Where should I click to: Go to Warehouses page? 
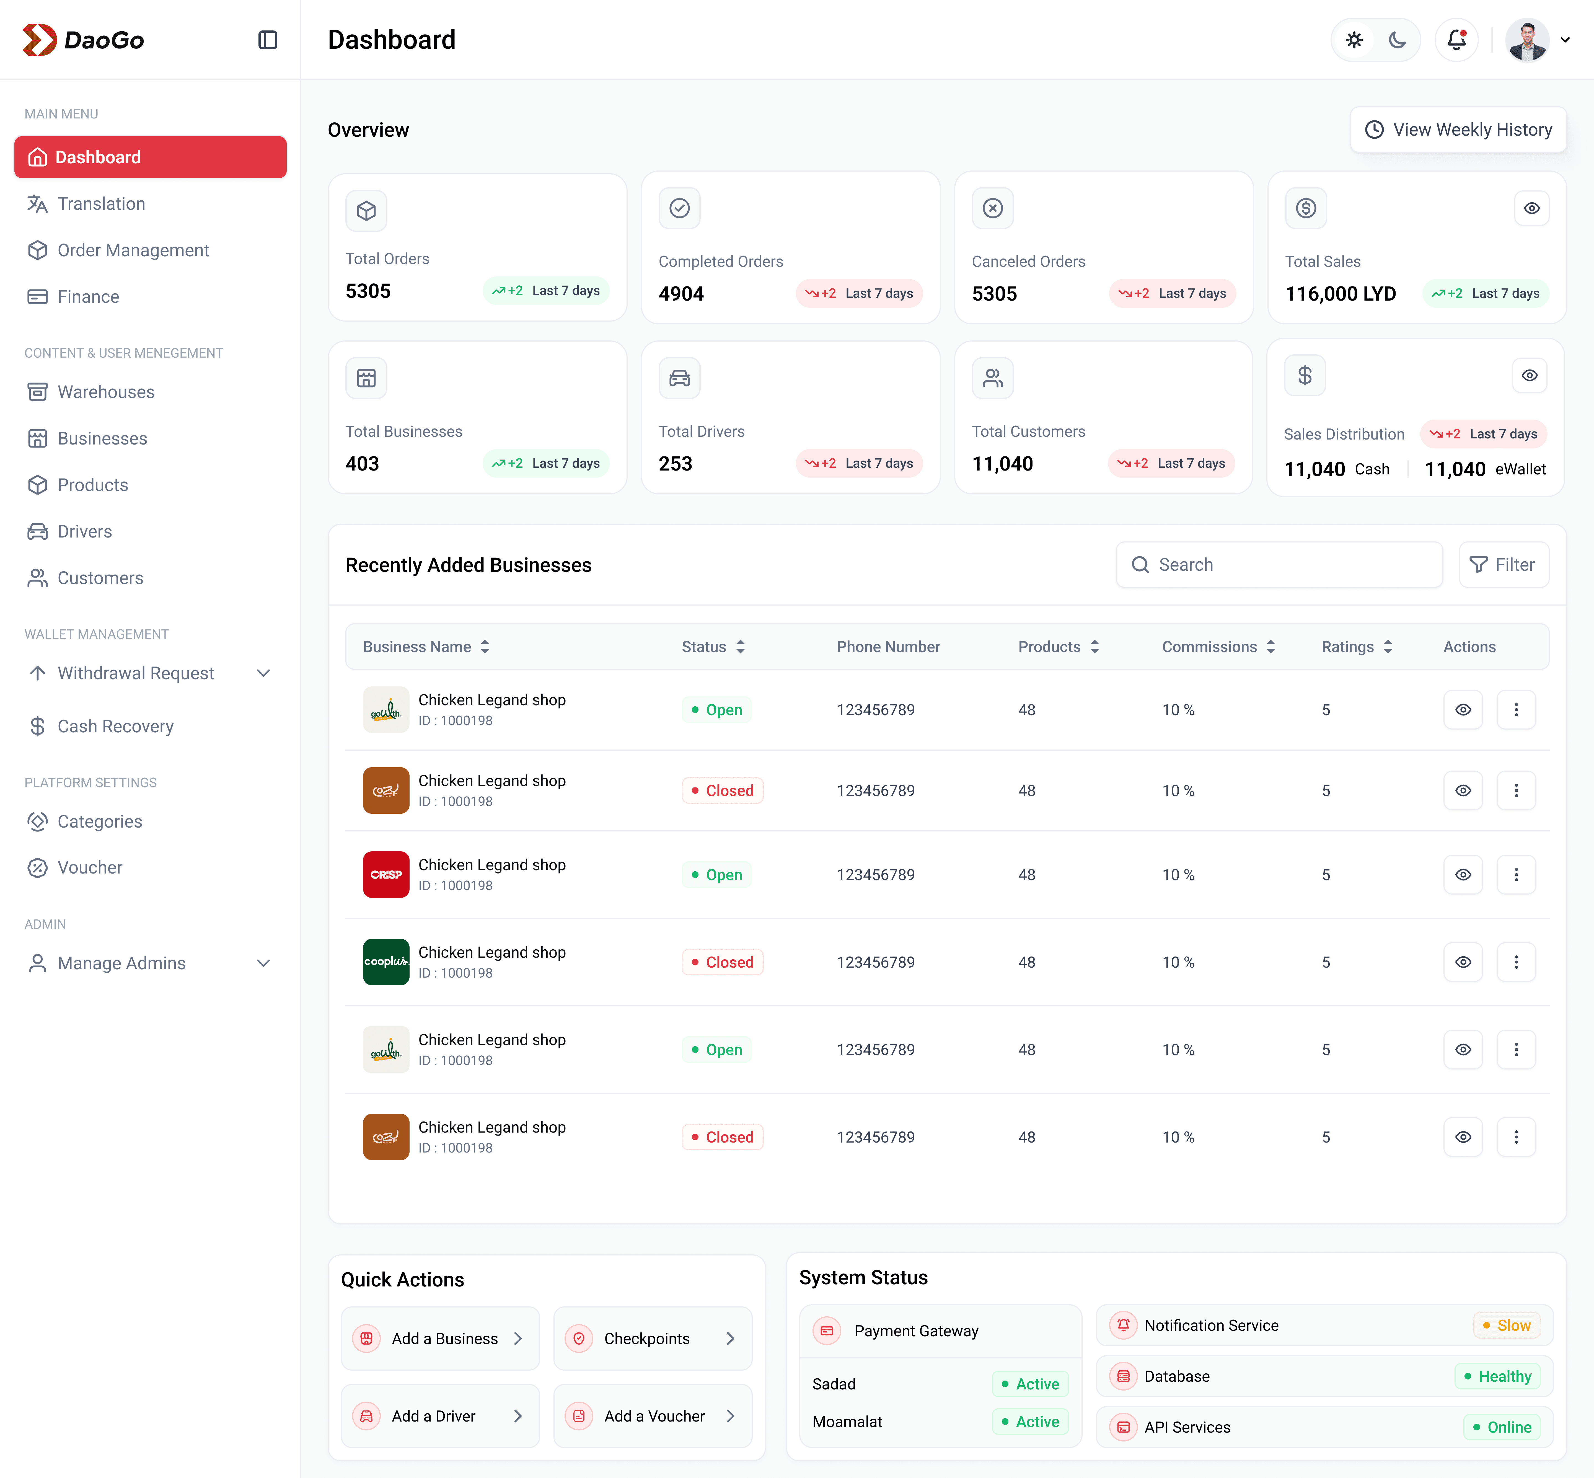coord(105,392)
